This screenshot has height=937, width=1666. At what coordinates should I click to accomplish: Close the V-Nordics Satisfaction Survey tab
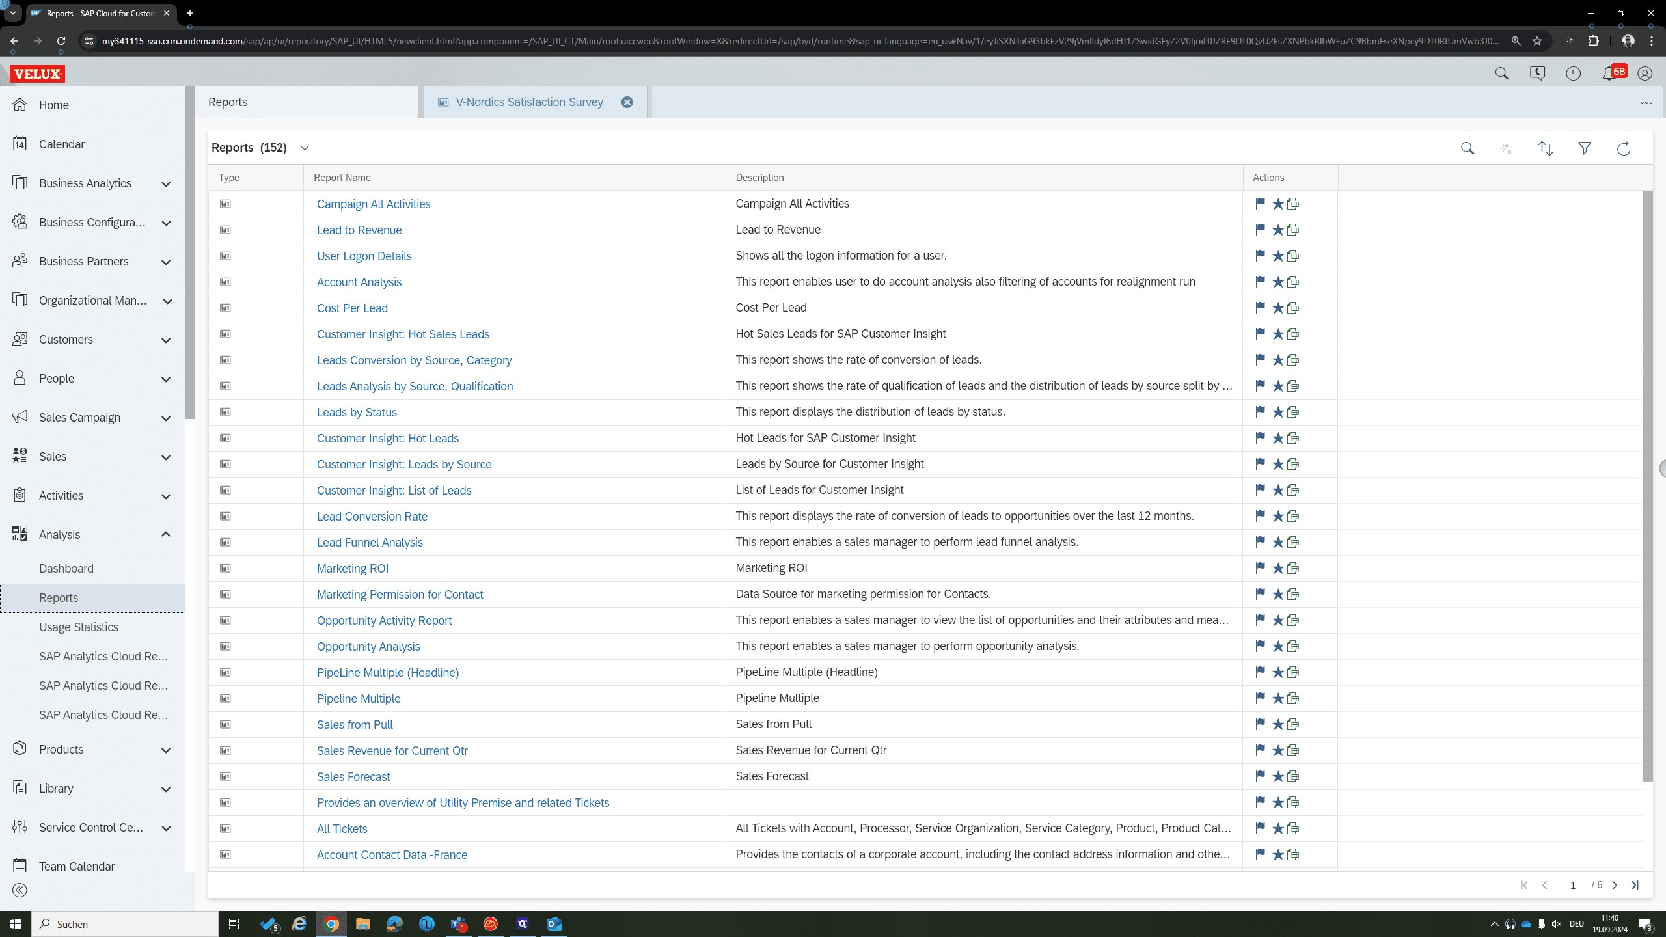point(627,102)
